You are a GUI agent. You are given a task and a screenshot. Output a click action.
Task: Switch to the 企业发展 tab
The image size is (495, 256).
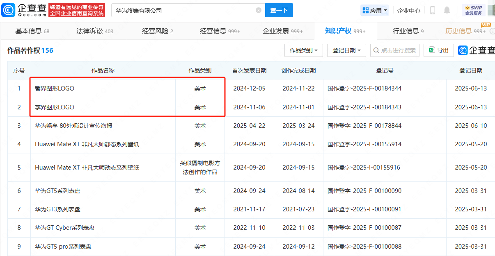pyautogui.click(x=283, y=31)
